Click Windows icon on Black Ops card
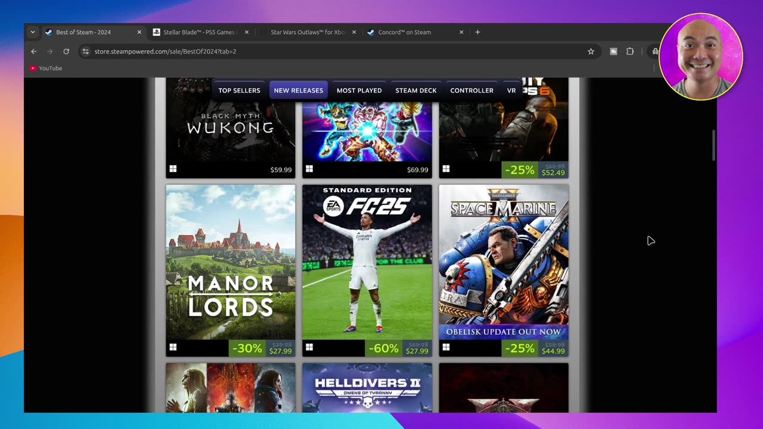Screen dimensions: 763x429 point(446,169)
